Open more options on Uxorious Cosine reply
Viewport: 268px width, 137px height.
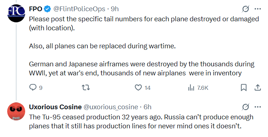(258, 107)
